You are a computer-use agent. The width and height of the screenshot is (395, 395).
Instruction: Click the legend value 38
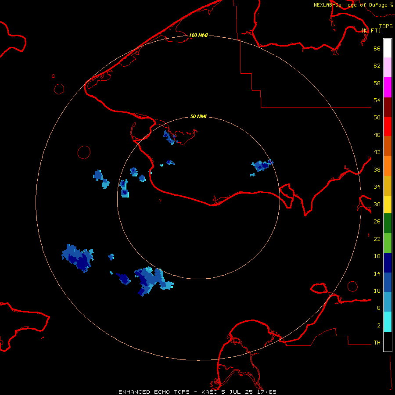pos(377,170)
